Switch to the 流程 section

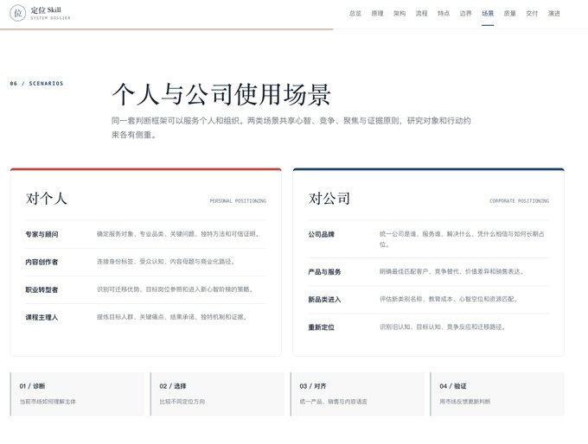point(421,14)
